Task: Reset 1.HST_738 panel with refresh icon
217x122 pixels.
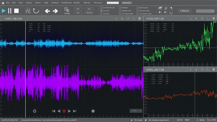Action: 134,19
